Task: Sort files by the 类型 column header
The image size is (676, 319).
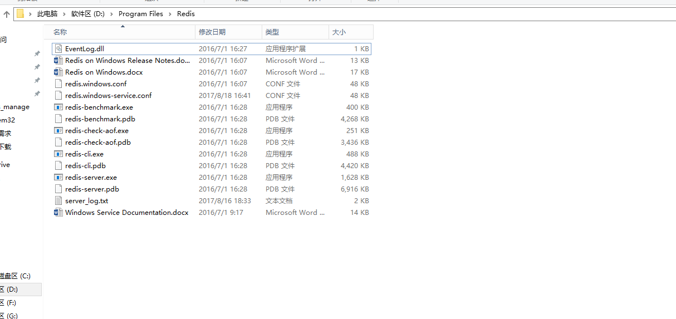Action: coord(295,32)
